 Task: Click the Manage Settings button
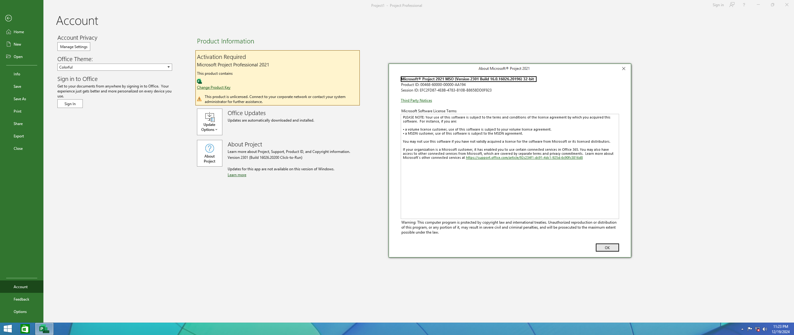click(x=74, y=47)
